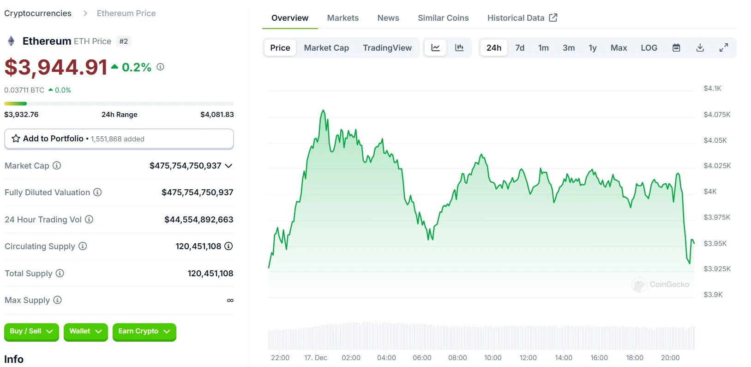Viewport: 751px width, 367px height.
Task: Click the Circulating Supply info icon
Action: point(83,246)
